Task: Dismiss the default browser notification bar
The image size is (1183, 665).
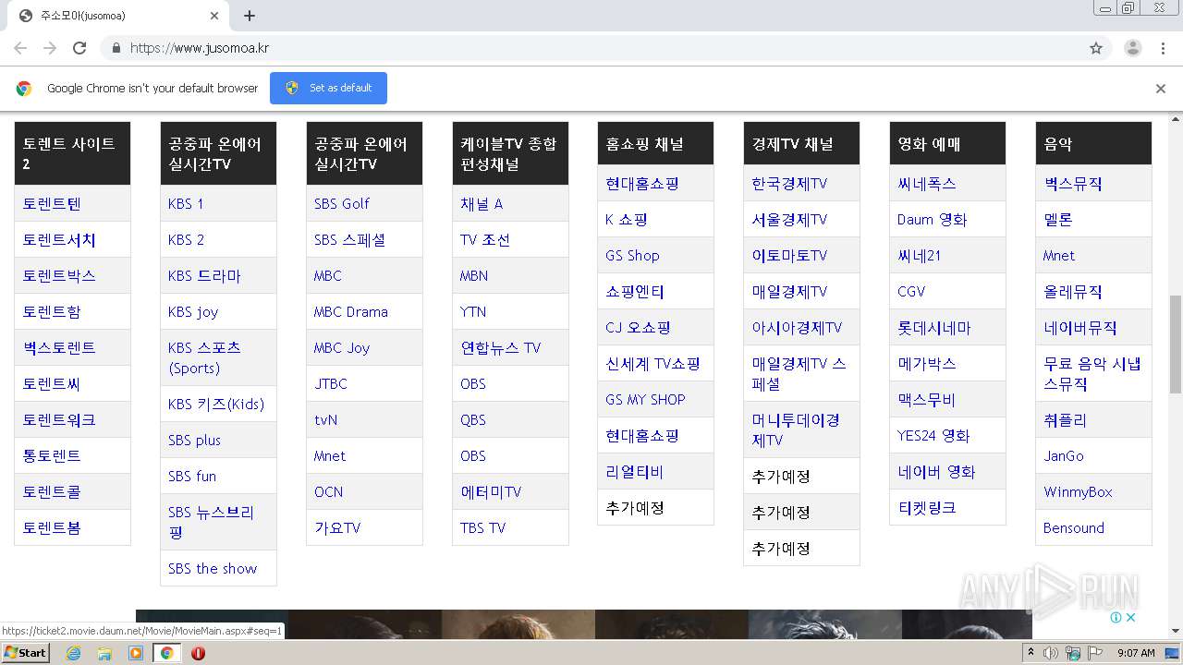Action: coord(1161,89)
